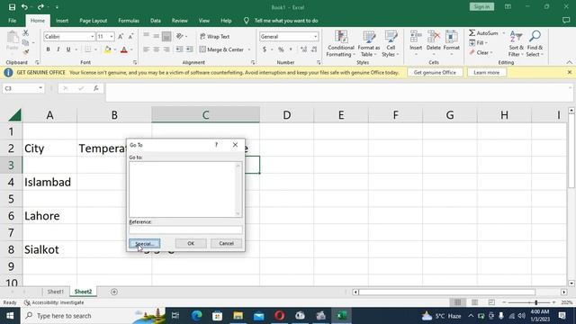This screenshot has height=324, width=576.
Task: Open Find & Select menu
Action: 535,44
